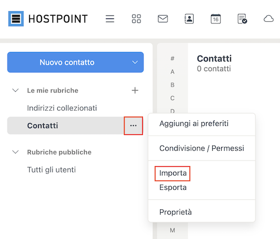Click the 0 contatti count text

pos(214,69)
